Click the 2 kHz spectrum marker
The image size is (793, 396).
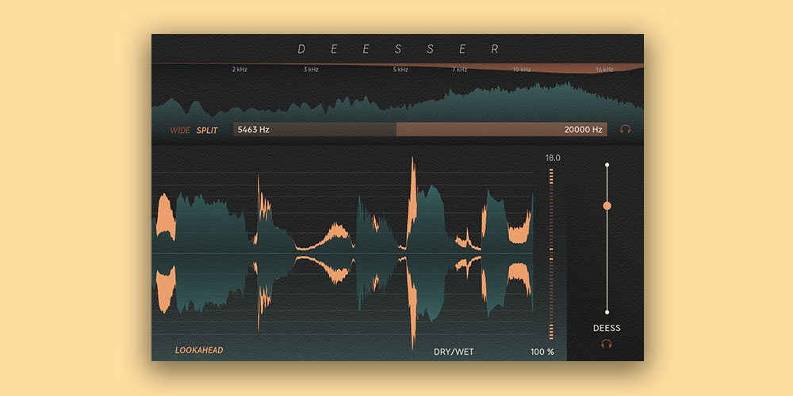pos(239,70)
